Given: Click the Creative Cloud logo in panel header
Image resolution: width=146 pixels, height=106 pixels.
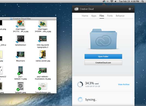Looking at the screenshot, I should 76,9.
